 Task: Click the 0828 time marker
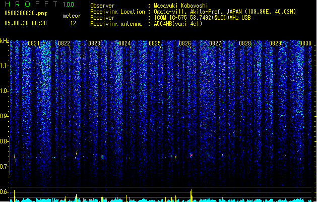point(245,43)
